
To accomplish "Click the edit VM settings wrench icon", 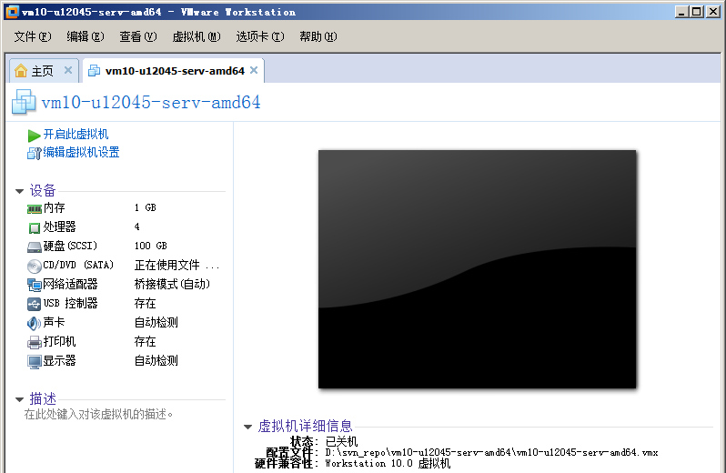I will pyautogui.click(x=34, y=153).
